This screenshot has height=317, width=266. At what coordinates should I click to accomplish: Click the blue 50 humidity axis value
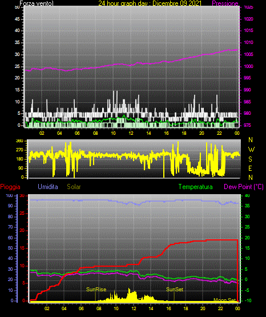click(x=10, y=248)
